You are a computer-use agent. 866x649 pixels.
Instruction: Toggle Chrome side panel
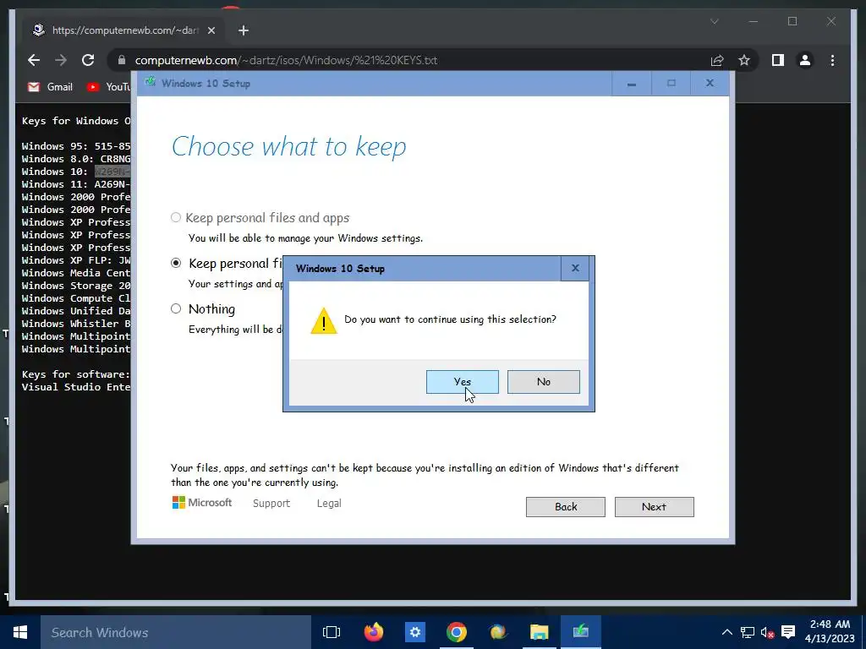[778, 60]
